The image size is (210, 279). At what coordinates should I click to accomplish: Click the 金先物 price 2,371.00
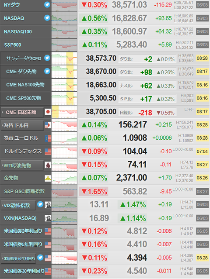(132, 178)
